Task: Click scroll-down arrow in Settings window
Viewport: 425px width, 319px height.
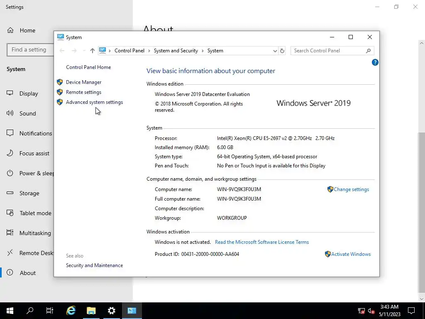Action: tap(422, 299)
